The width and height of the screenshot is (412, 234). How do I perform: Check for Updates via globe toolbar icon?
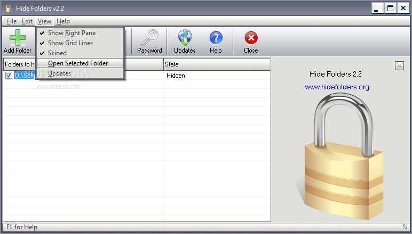tap(185, 38)
